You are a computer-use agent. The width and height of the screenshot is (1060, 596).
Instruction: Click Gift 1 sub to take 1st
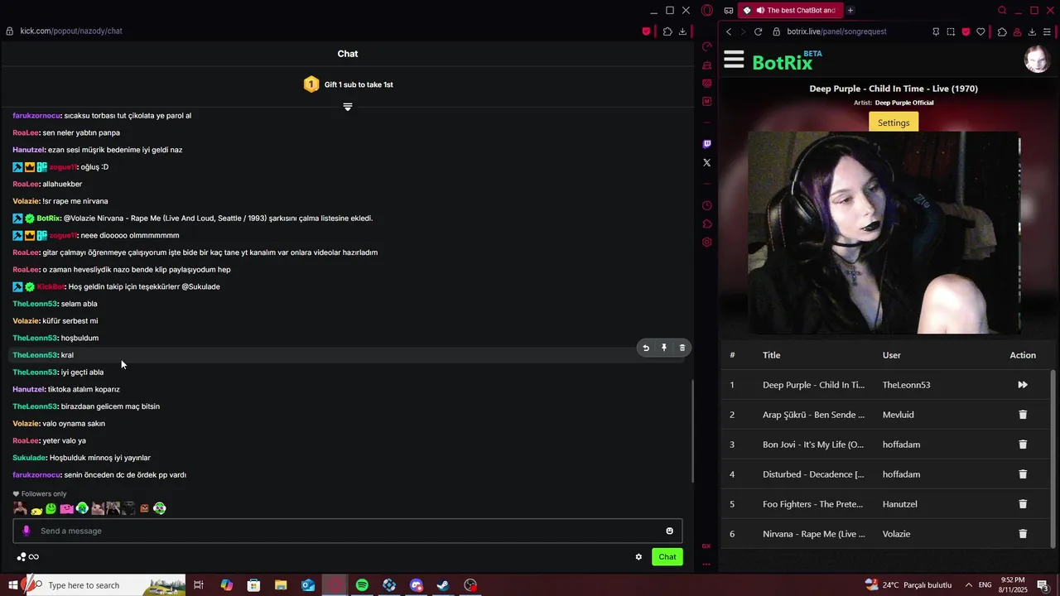tap(359, 84)
